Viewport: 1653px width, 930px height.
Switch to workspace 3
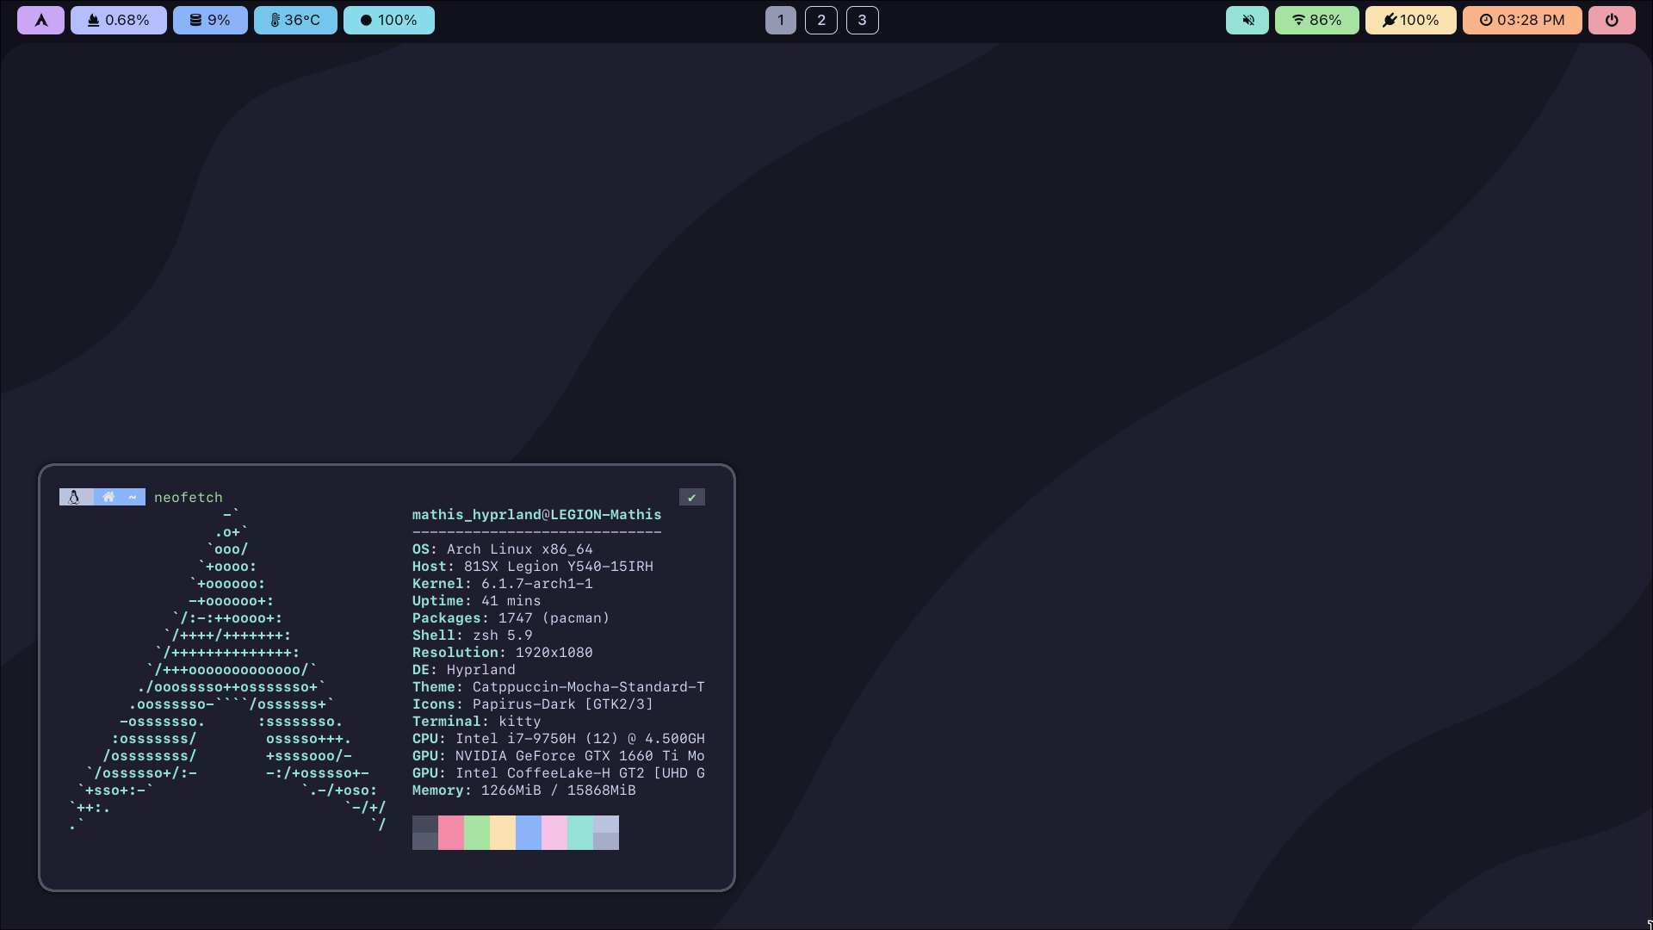click(x=862, y=20)
